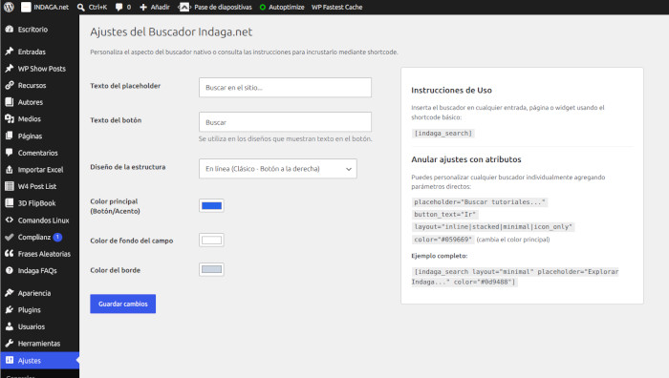Click the placeholder="Buscar tutoriales..." code

(480, 202)
